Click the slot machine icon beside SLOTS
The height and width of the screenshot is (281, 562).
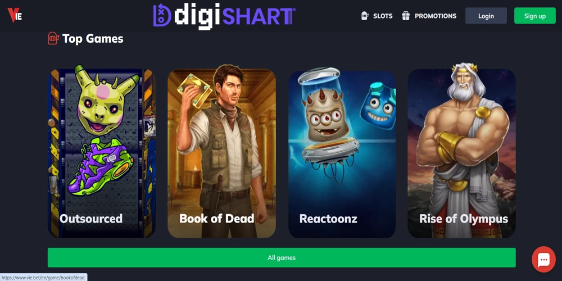(365, 16)
